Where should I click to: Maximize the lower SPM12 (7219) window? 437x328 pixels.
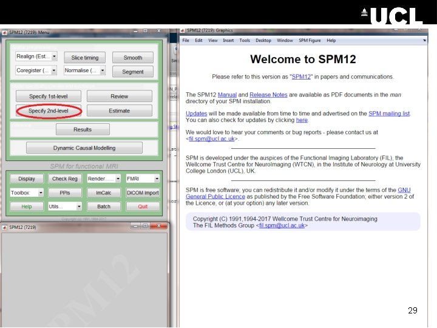point(145,226)
